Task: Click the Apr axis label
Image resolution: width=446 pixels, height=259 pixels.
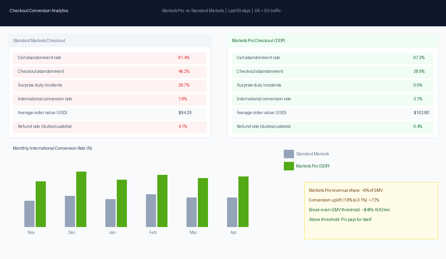Action: [234, 232]
